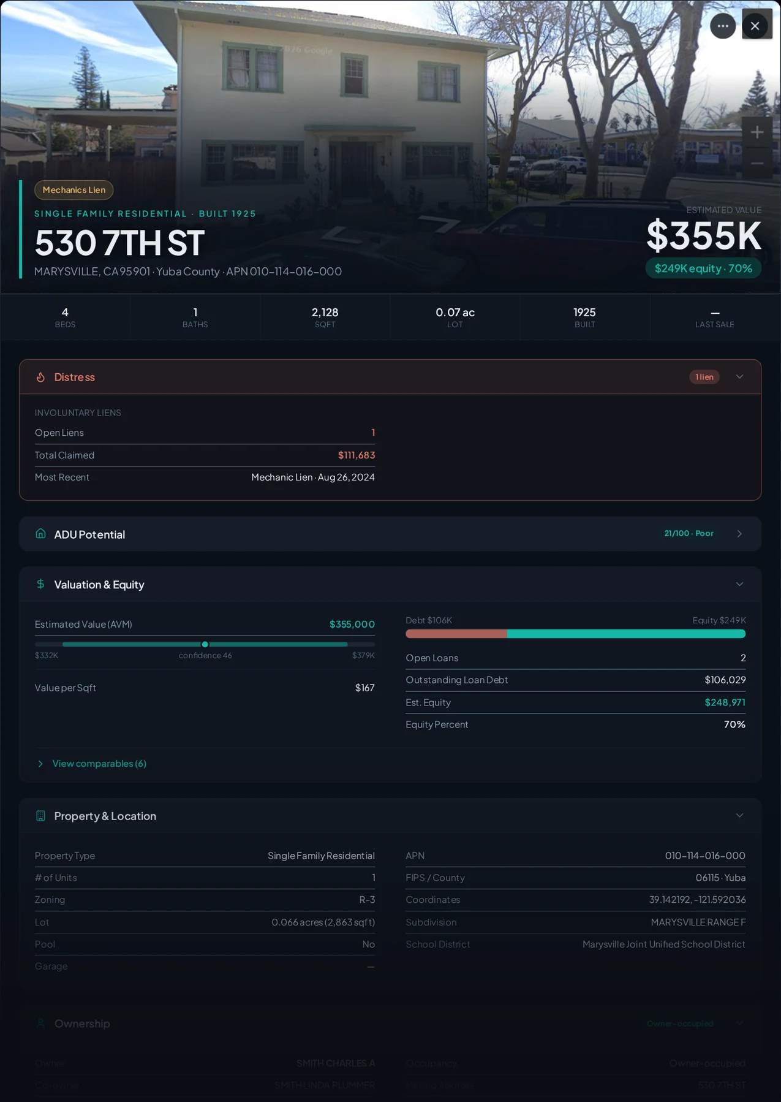
Task: Zoom in with the plus button
Action: pos(757,132)
